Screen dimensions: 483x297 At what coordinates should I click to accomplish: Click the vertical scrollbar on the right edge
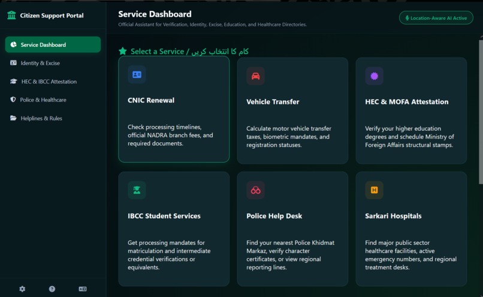481,112
